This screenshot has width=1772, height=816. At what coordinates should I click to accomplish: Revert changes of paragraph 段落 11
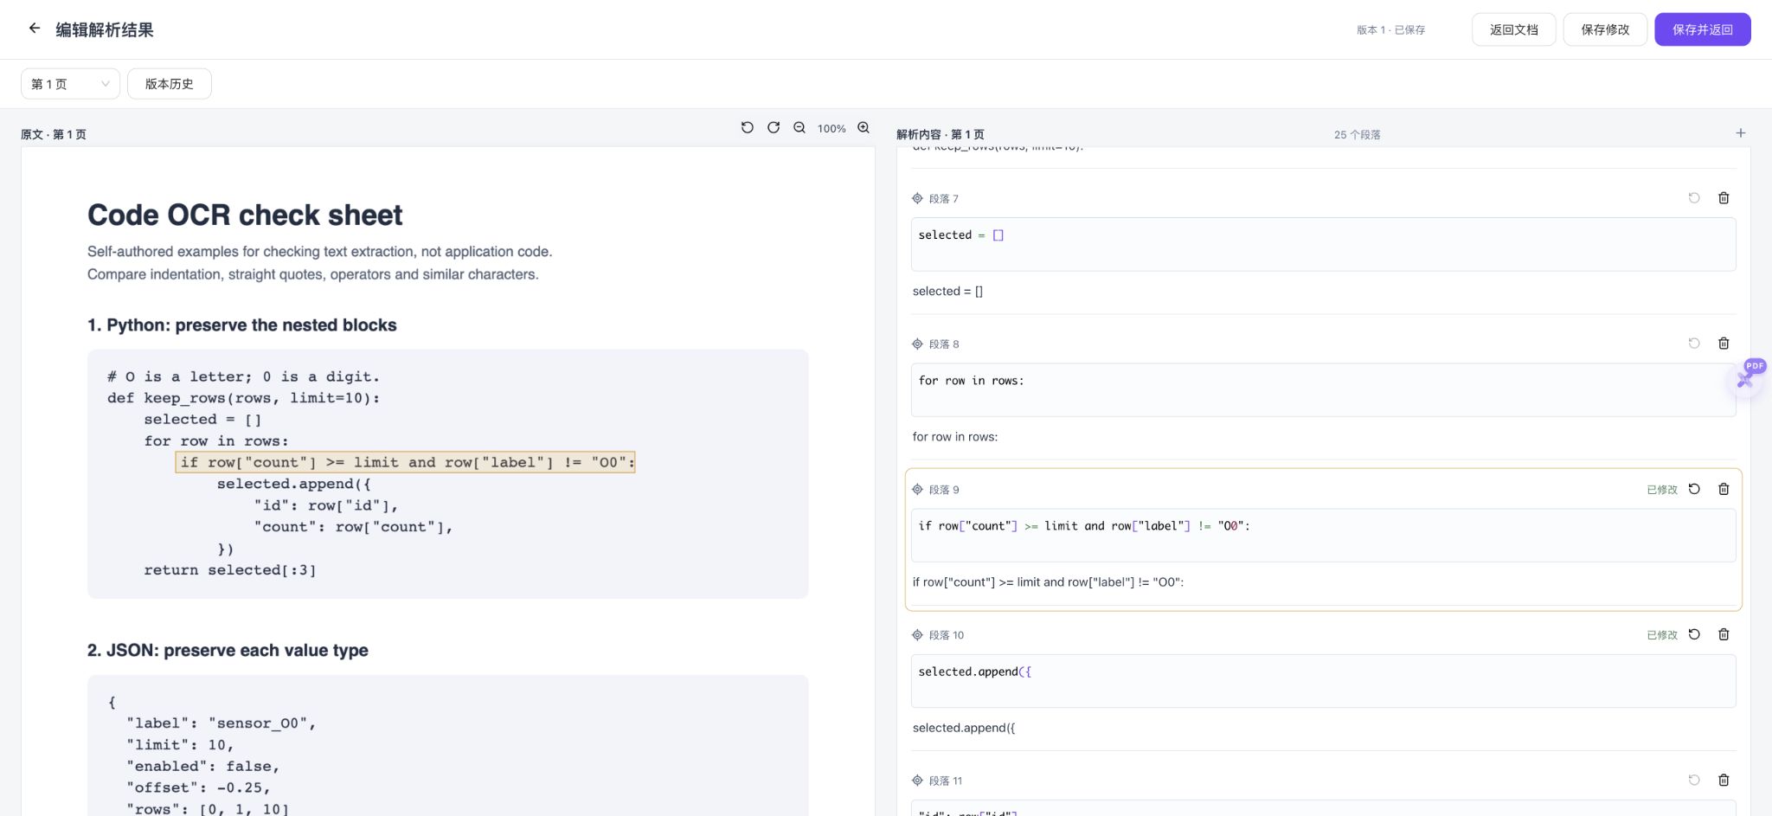(1694, 780)
